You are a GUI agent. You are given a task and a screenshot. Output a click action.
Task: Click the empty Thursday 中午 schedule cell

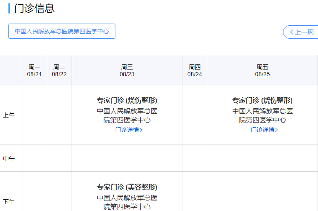coord(195,158)
